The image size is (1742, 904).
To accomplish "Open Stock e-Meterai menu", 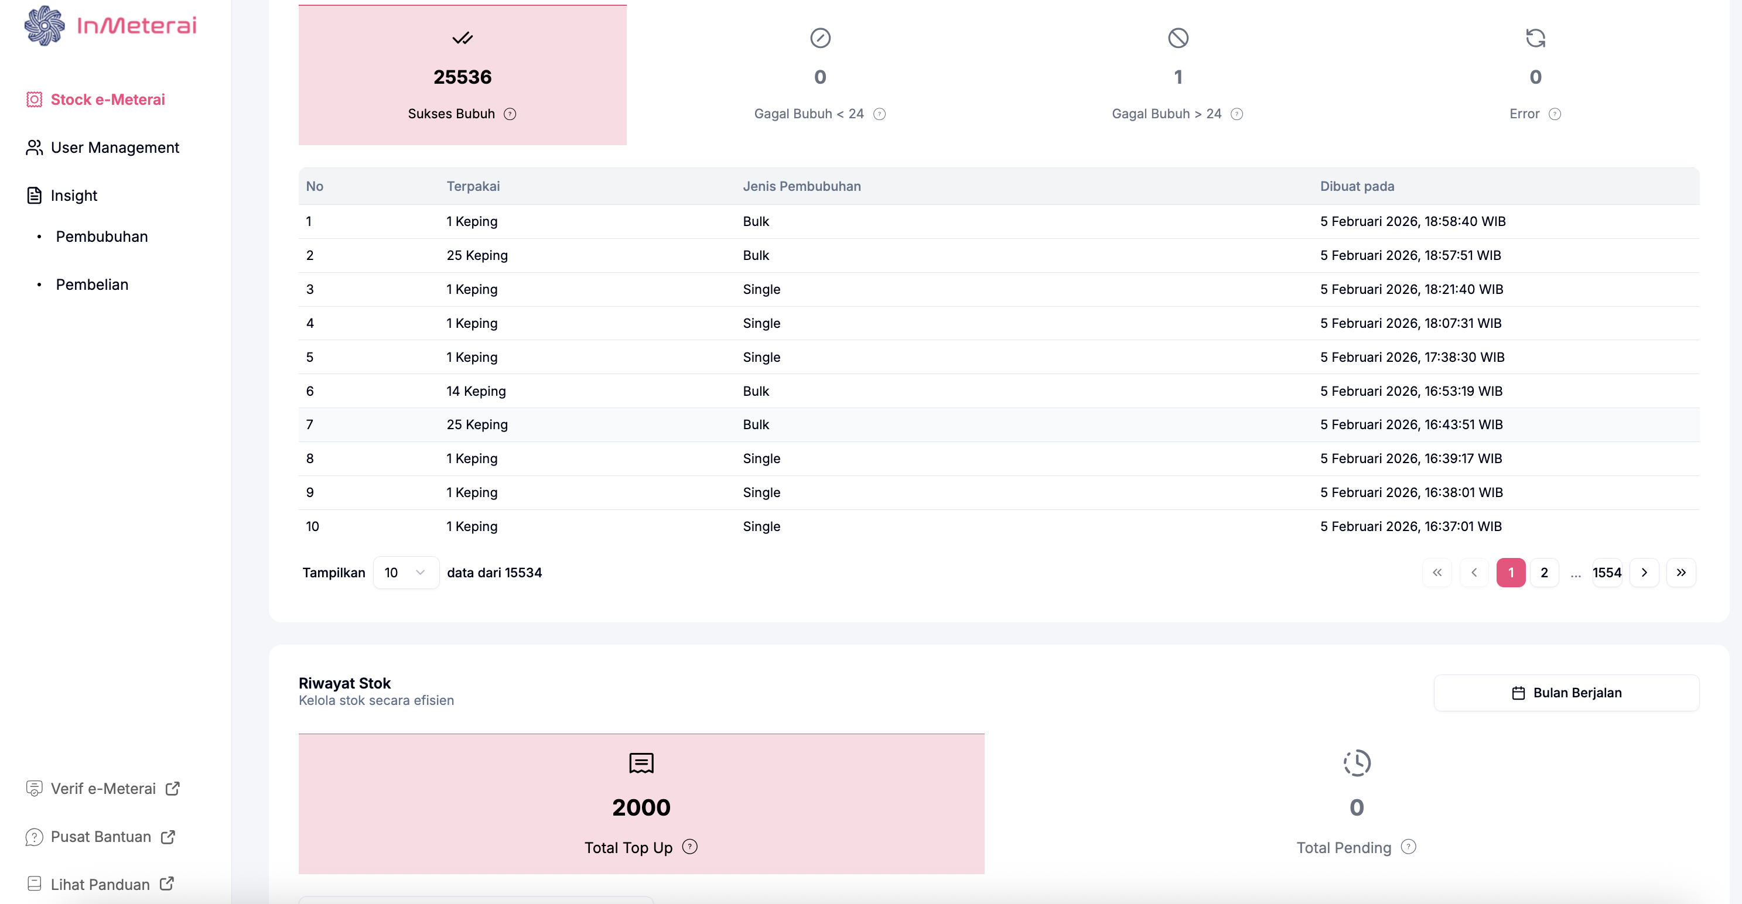I will pos(108,100).
